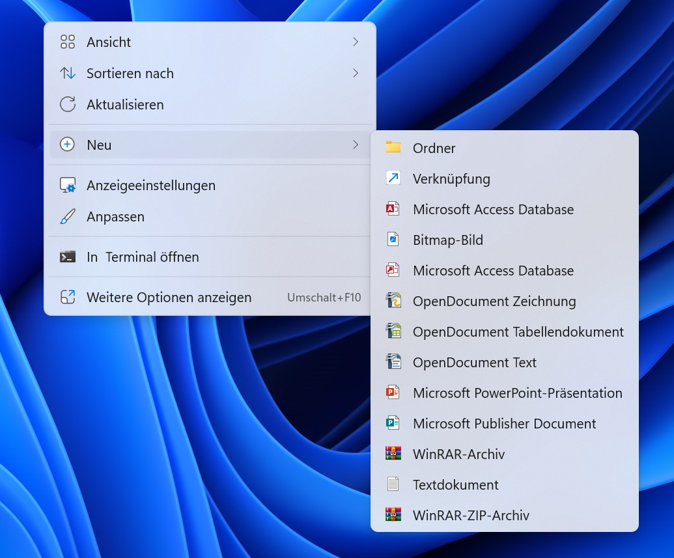Click the up-down arrows Sortieren nach icon
Image resolution: width=674 pixels, height=558 pixels.
pos(68,73)
